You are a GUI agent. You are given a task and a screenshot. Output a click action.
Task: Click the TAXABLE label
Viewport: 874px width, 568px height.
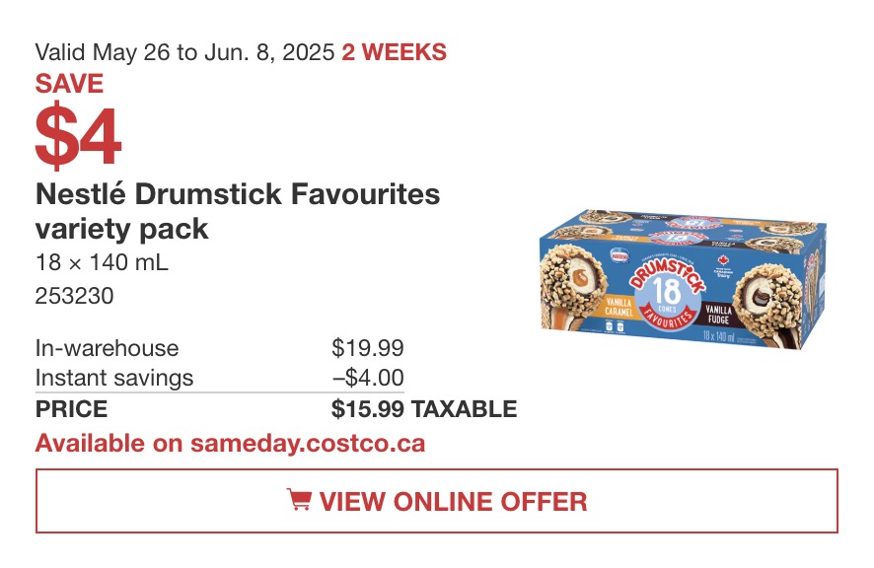464,408
